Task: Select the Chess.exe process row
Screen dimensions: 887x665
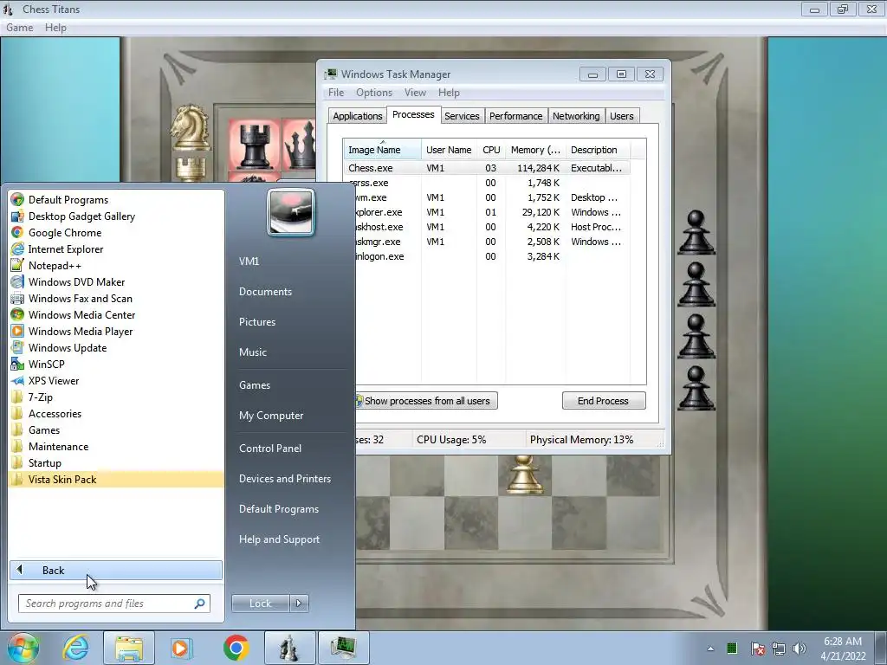Action: pos(487,168)
